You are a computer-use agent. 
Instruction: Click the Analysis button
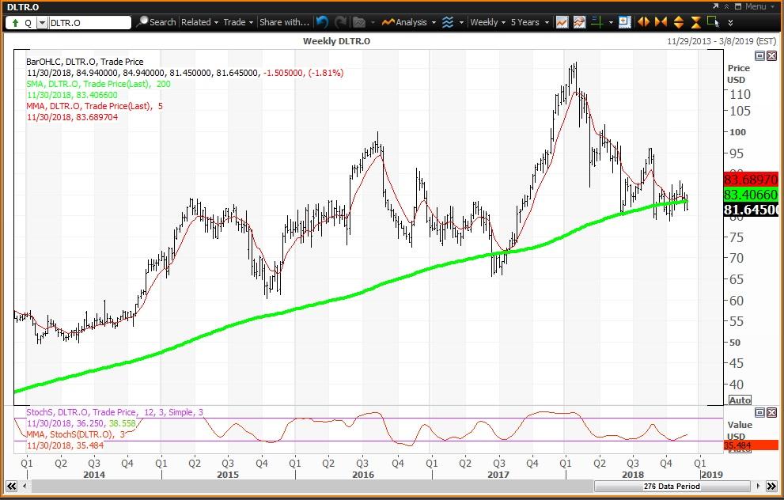(x=408, y=22)
